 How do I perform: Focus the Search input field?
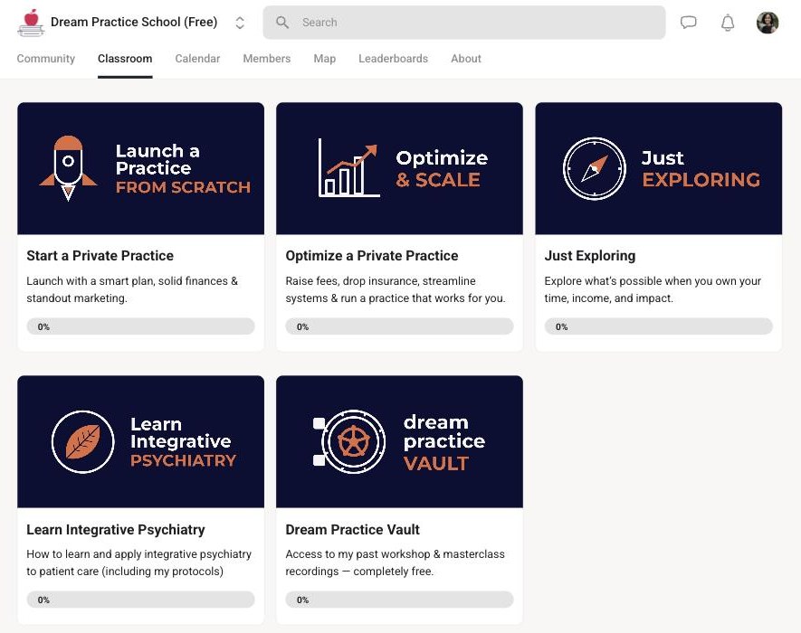pyautogui.click(x=463, y=23)
